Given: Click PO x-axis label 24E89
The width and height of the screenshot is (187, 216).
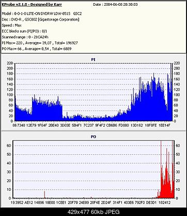Looking at the screenshot, I should 84,203.
